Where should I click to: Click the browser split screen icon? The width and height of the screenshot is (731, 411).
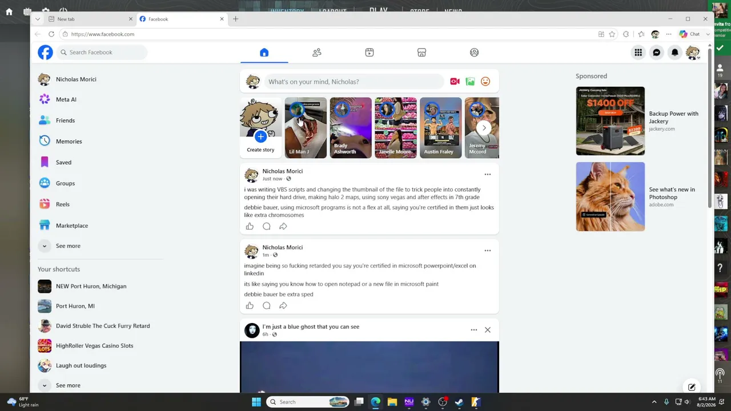point(601,34)
